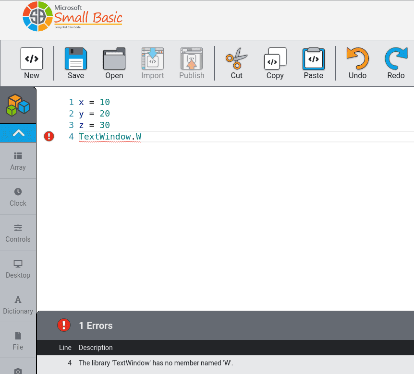
Task: Select the error row about member 'W'
Action: pyautogui.click(x=225, y=363)
